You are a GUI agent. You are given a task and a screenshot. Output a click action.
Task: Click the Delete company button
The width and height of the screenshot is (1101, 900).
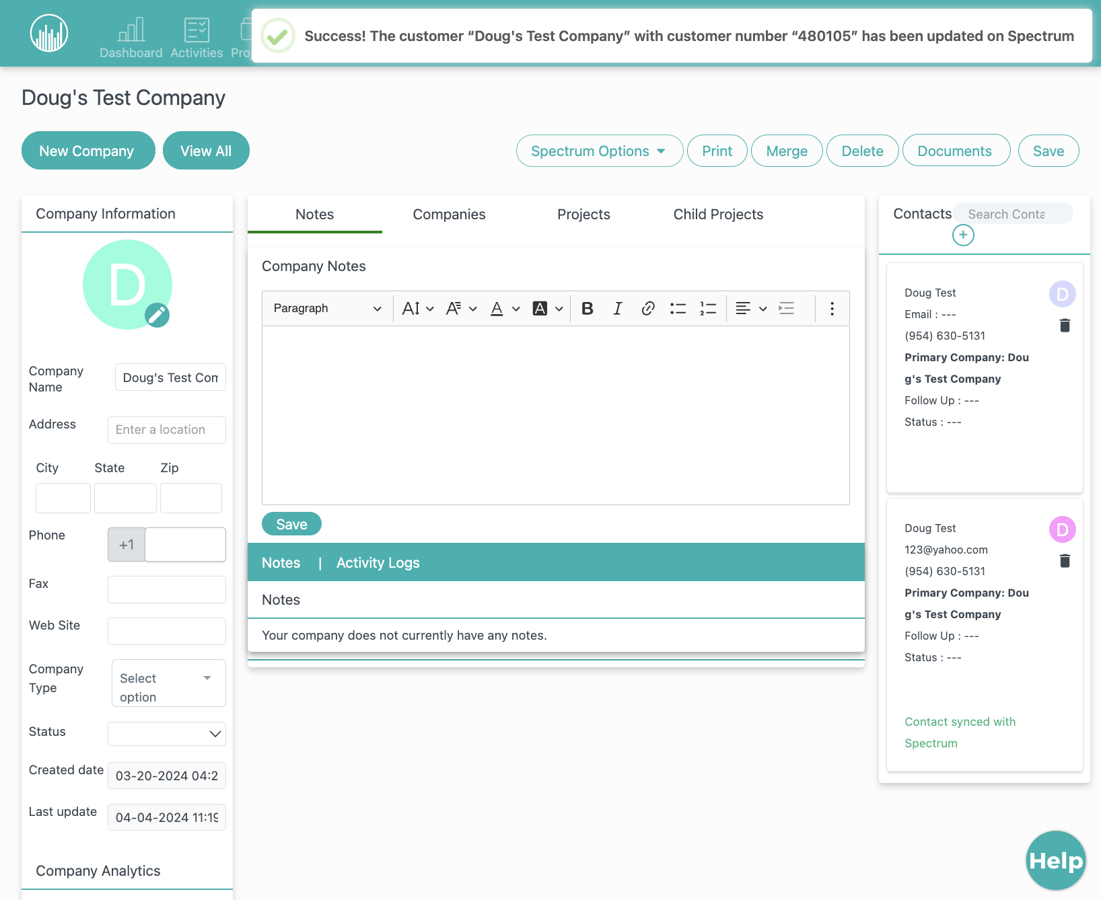click(862, 151)
